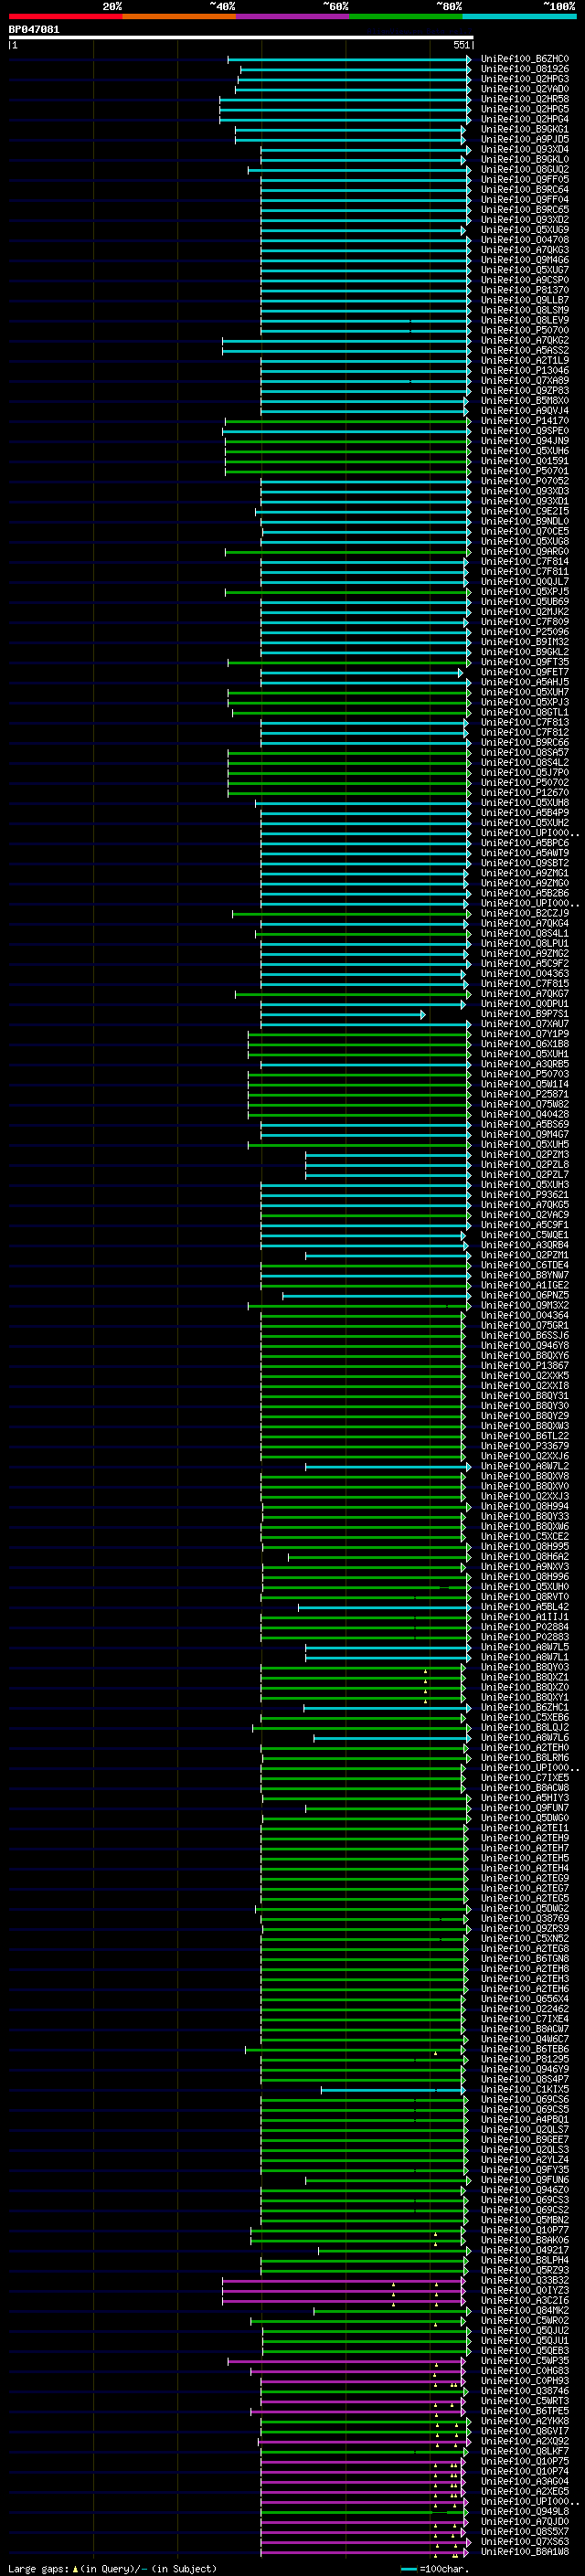This screenshot has height=2576, width=585.
Task: Click the BP047081 query label
Action: pyautogui.click(x=34, y=29)
